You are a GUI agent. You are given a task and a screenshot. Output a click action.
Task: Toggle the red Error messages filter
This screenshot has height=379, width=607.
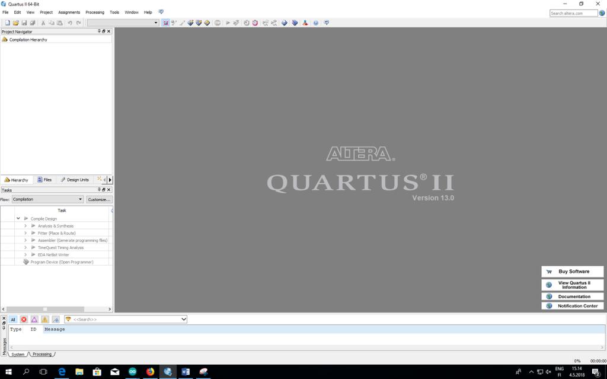[24, 319]
